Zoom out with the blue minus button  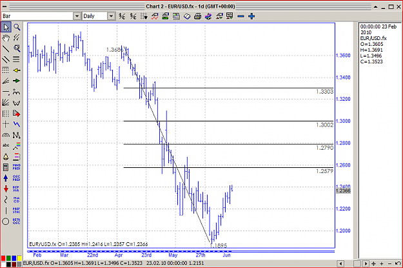(241, 16)
